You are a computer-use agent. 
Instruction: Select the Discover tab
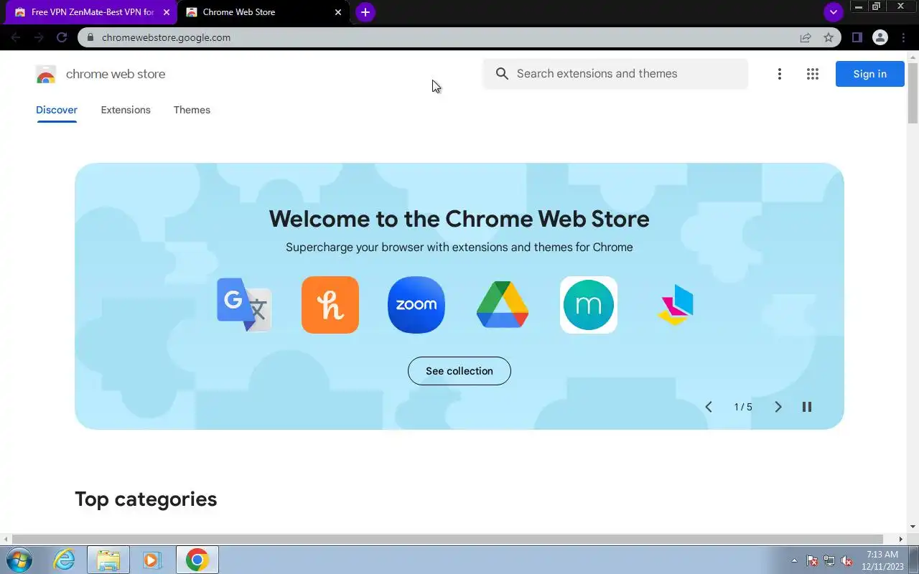[57, 110]
